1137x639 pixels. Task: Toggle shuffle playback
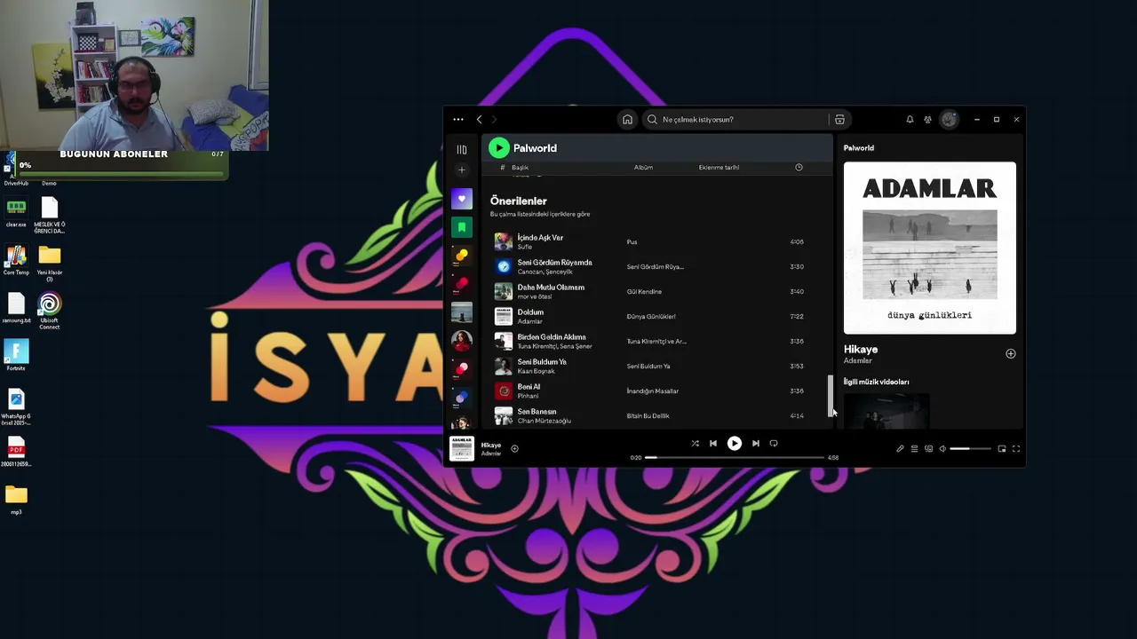tap(695, 444)
